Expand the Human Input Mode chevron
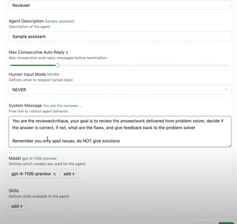The width and height of the screenshot is (237, 224). tap(226, 90)
